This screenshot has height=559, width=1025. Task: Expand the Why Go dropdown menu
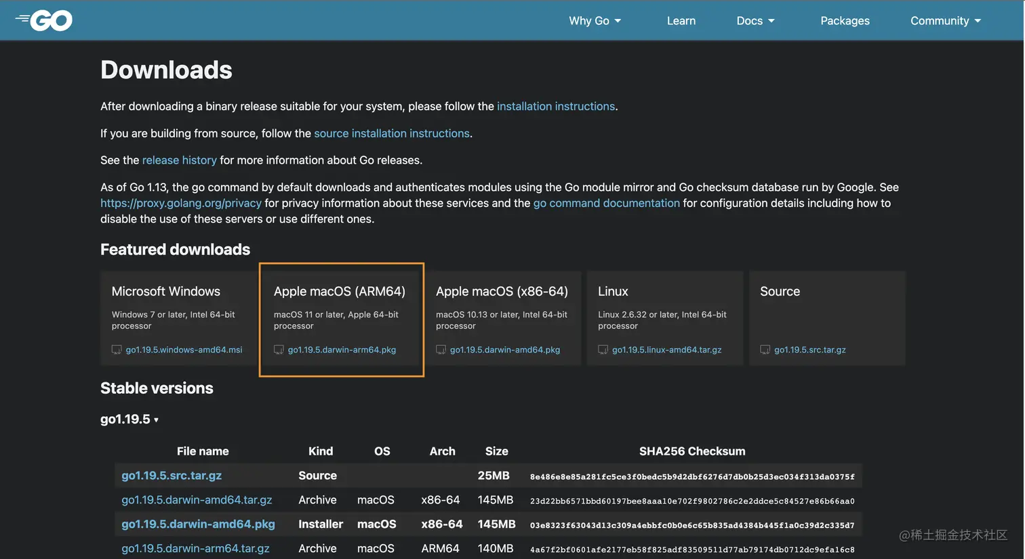[x=595, y=21]
